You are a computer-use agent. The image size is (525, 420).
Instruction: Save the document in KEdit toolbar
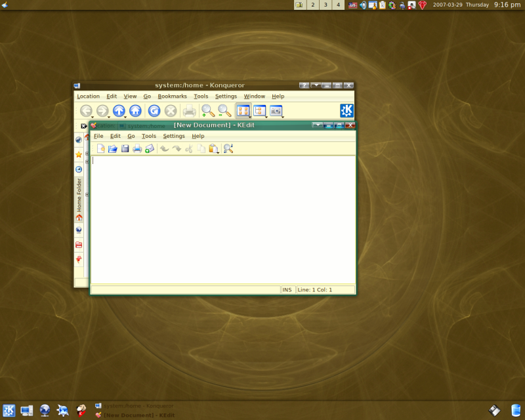click(125, 148)
